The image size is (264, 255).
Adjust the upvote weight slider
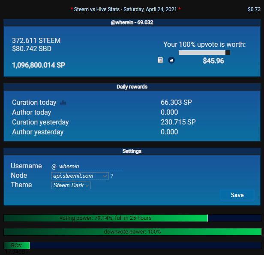coord(204,53)
